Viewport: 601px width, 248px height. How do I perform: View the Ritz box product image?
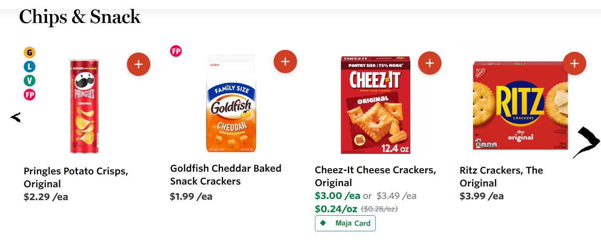(x=520, y=105)
